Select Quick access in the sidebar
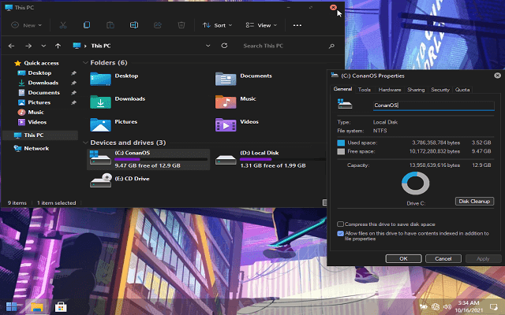The image size is (505, 315). (x=37, y=63)
